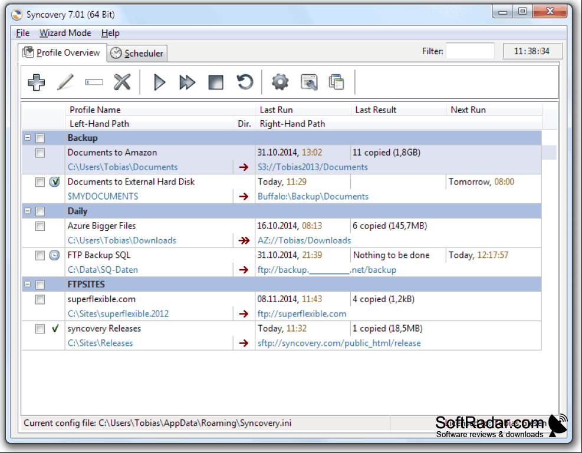This screenshot has width=582, height=453.
Task: Select the FTP Backup SQL profile name
Action: [99, 255]
